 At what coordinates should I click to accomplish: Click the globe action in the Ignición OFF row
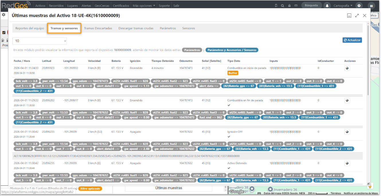click(347, 132)
